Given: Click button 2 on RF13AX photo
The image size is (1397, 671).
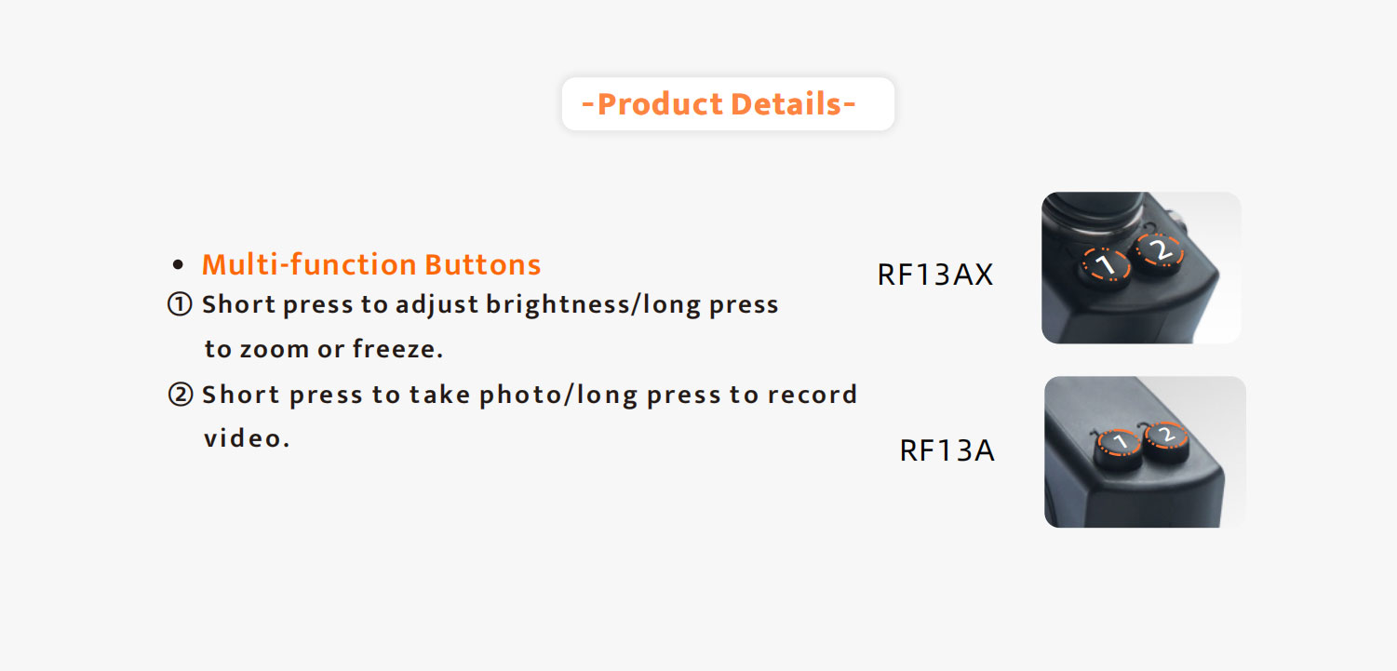Looking at the screenshot, I should (x=1160, y=251).
